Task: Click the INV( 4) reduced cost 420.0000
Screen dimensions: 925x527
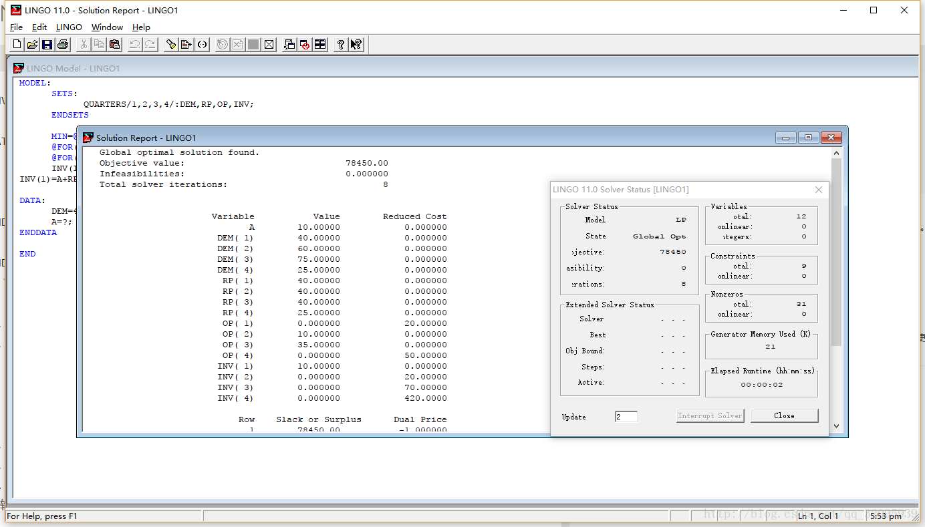Action: point(425,398)
